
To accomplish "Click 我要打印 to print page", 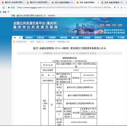I will pyautogui.click(x=84, y=53).
